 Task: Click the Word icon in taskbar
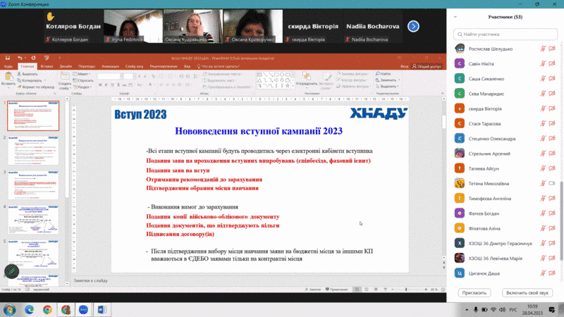pos(102,309)
